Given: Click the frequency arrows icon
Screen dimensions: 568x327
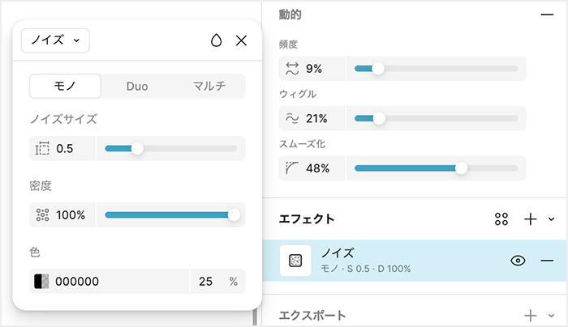Looking at the screenshot, I should point(292,69).
